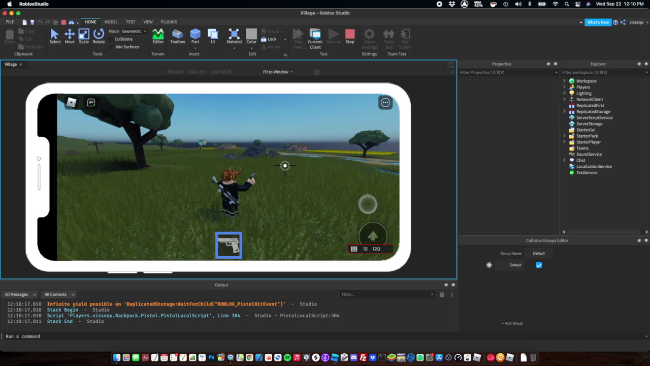
Task: Select the pistol hotbar slot
Action: [229, 245]
